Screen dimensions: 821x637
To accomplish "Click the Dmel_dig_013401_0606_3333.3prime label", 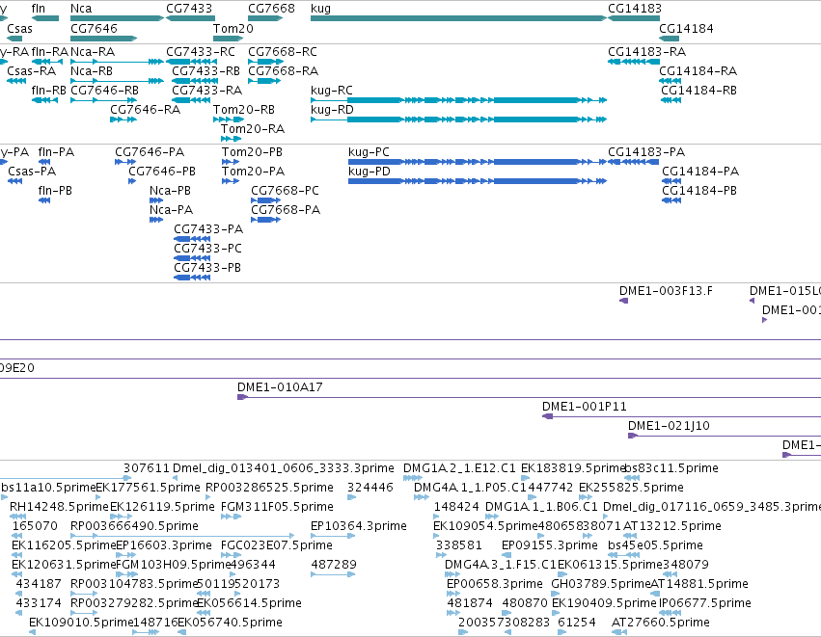I will pyautogui.click(x=284, y=468).
